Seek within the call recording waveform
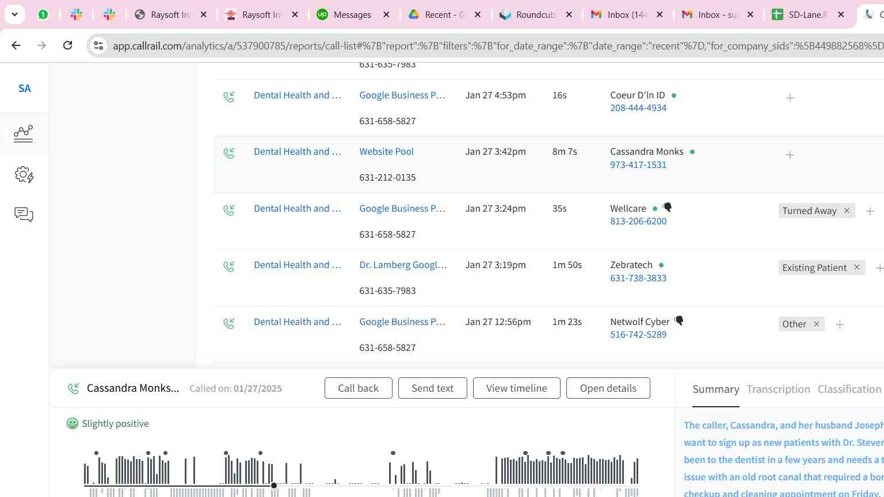 coord(361,473)
